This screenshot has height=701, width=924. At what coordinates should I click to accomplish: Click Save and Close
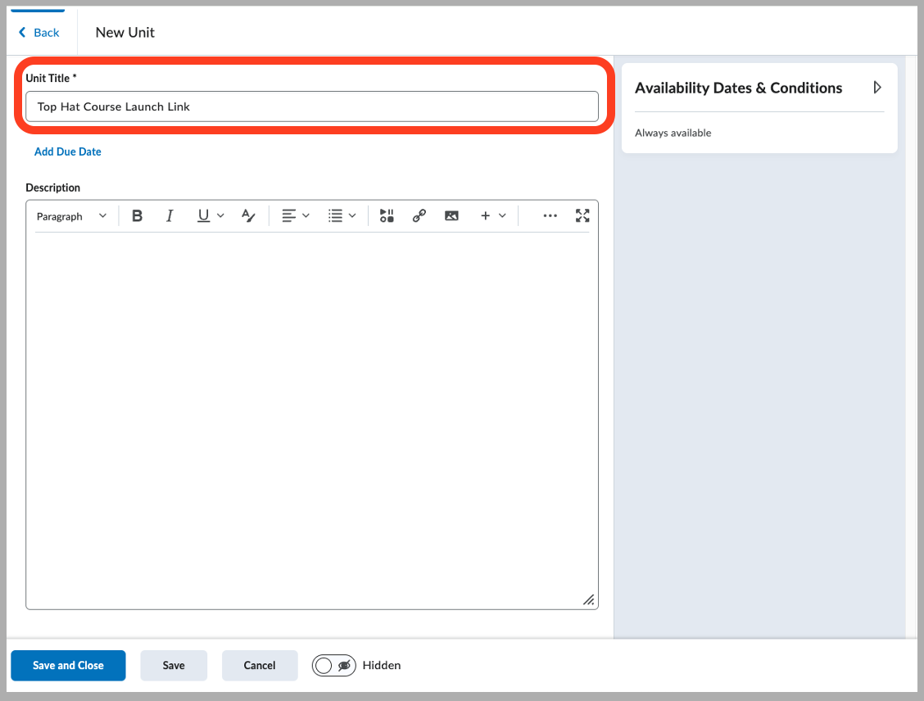click(68, 665)
